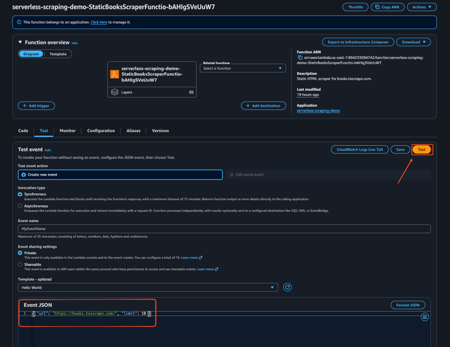This screenshot has height=347, width=450.
Task: Open Learn more link under Shareable
Action: click(205, 269)
